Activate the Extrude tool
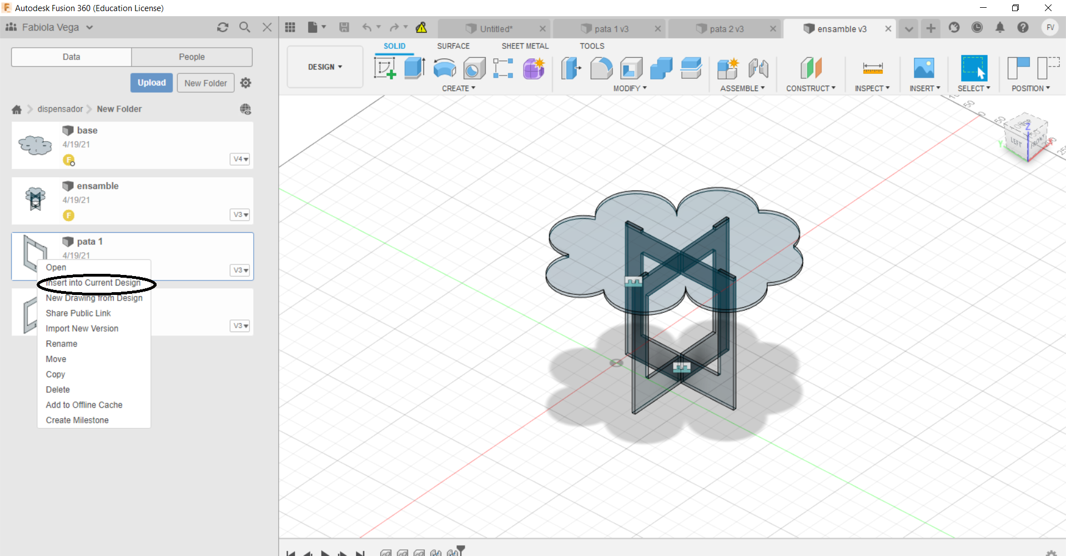The height and width of the screenshot is (556, 1066). pos(415,68)
